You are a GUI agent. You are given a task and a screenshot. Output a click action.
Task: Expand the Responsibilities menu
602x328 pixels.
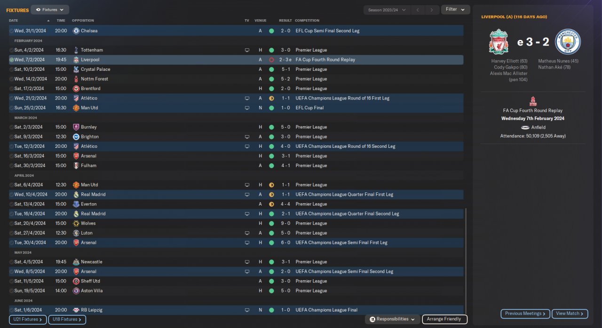pos(393,319)
